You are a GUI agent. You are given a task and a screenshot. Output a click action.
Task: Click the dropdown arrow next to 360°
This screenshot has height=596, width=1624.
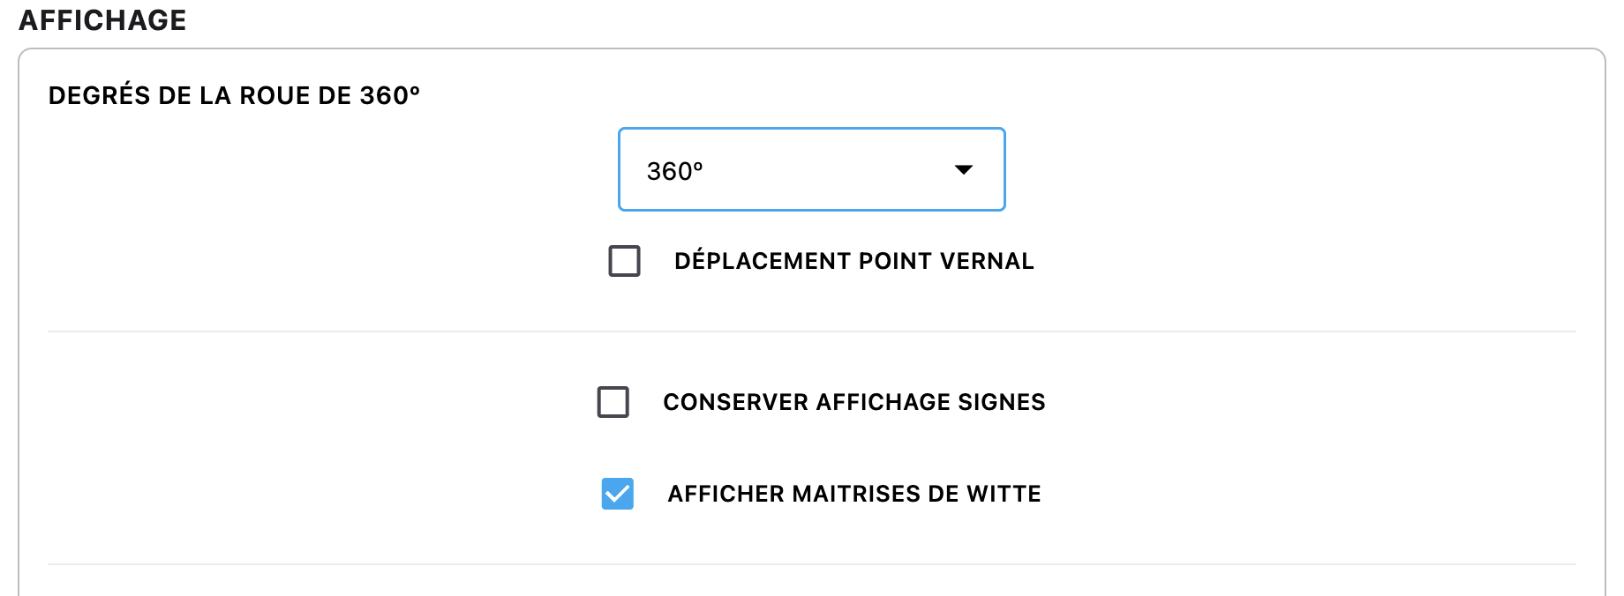click(963, 169)
